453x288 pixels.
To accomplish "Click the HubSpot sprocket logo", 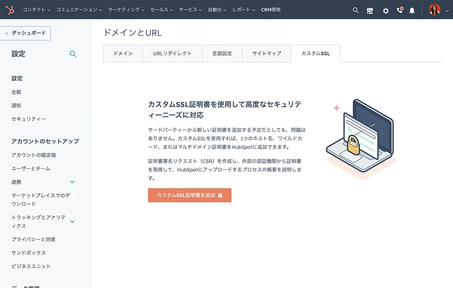I will point(10,10).
